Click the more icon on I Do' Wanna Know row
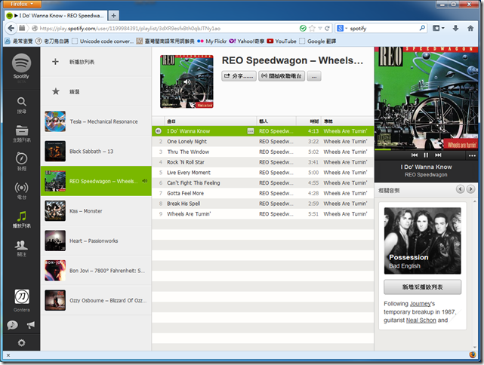The image size is (484, 365). click(251, 131)
